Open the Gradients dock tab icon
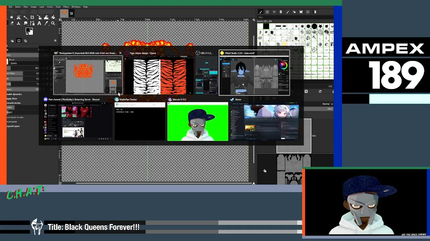Image resolution: width=430 pixels, height=241 pixels. click(x=315, y=12)
